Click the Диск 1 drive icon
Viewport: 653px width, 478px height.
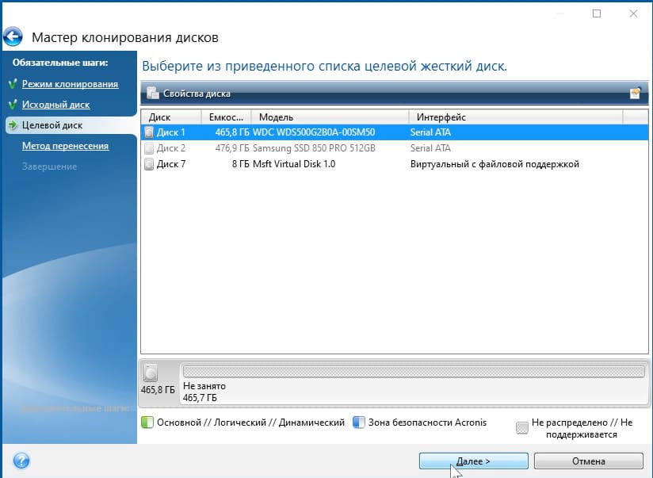click(149, 132)
